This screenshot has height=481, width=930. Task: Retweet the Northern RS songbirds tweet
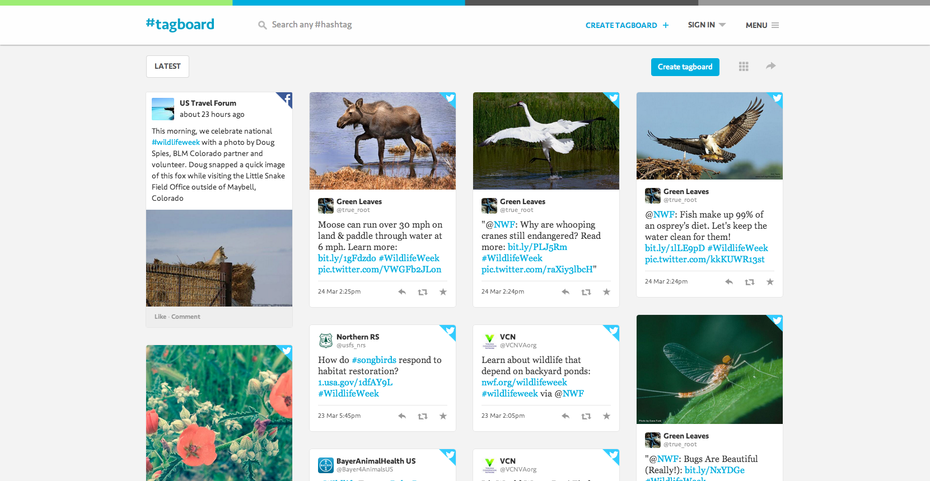(x=423, y=416)
